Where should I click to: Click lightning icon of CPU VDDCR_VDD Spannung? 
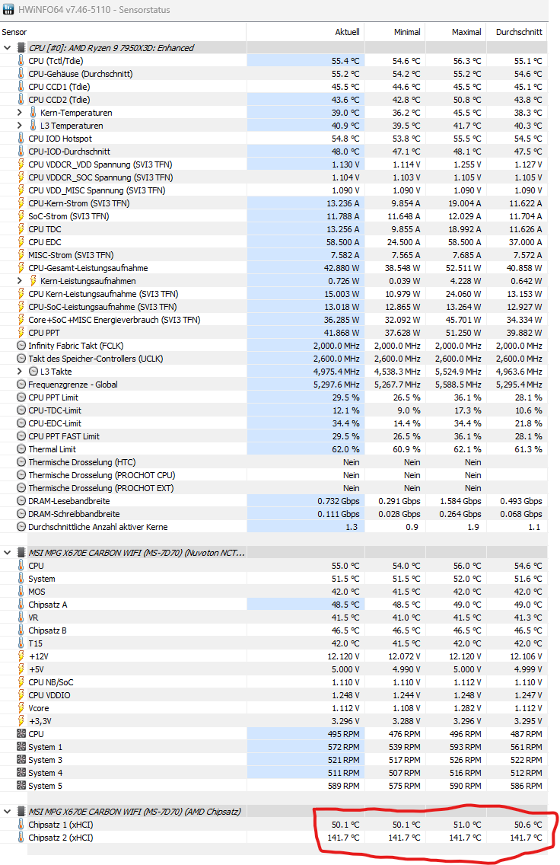pyautogui.click(x=21, y=164)
